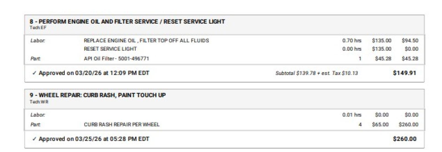Click the checkmark beside the 03/20/26 approval
Screen dimensions: 442x152
pos(34,73)
